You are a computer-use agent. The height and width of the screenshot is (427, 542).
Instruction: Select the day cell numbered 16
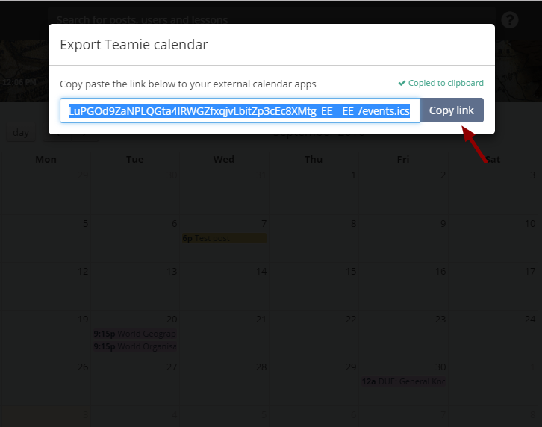point(403,286)
